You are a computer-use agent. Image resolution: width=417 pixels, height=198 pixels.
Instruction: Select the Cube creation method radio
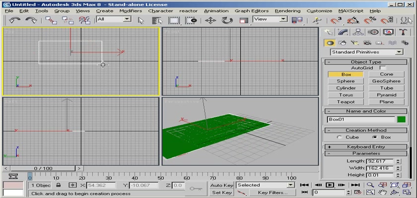339,137
